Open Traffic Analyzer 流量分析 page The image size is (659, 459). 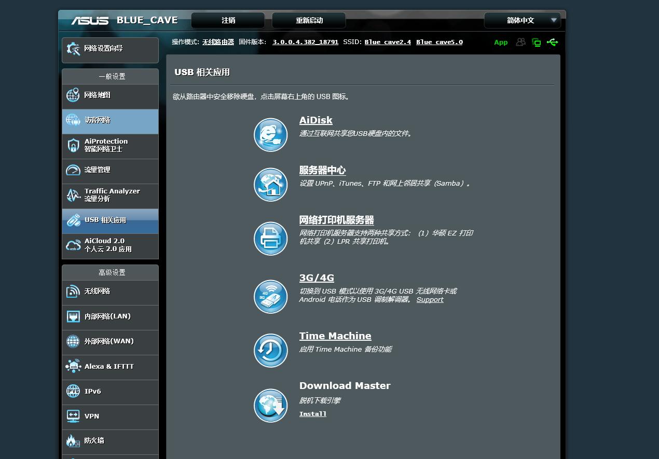[x=110, y=196]
